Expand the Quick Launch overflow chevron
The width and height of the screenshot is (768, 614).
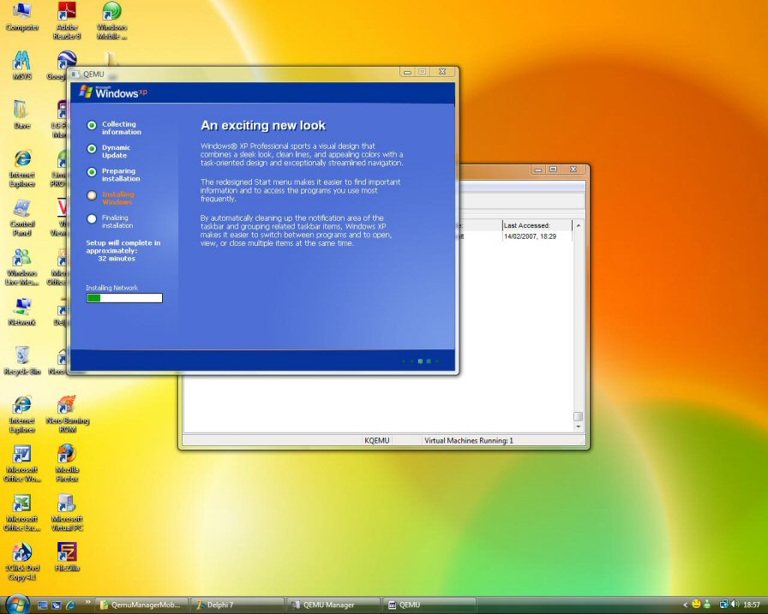[x=87, y=604]
